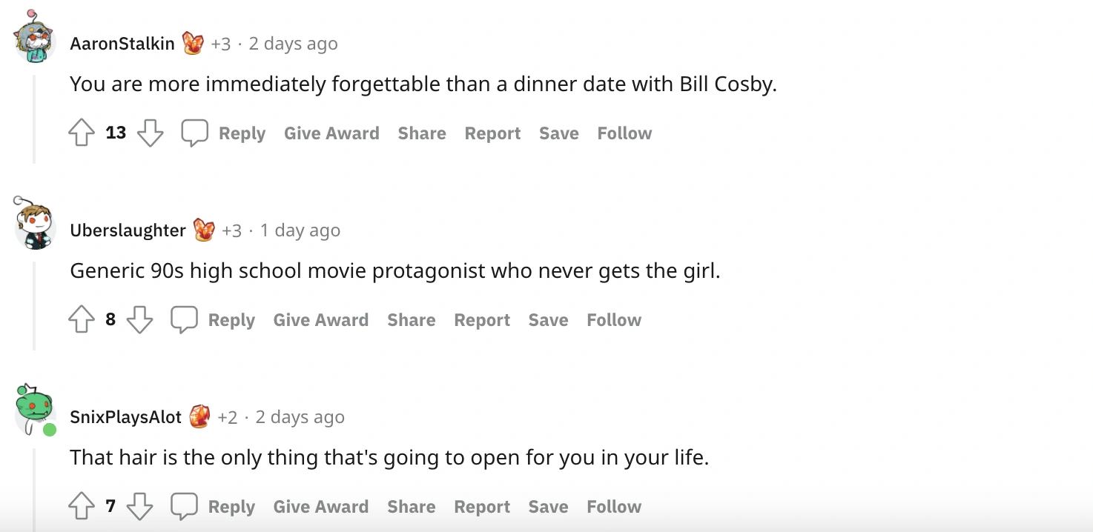The image size is (1093, 532).
Task: Downvote Uberslaughter's 90s movie comment
Action: click(139, 320)
